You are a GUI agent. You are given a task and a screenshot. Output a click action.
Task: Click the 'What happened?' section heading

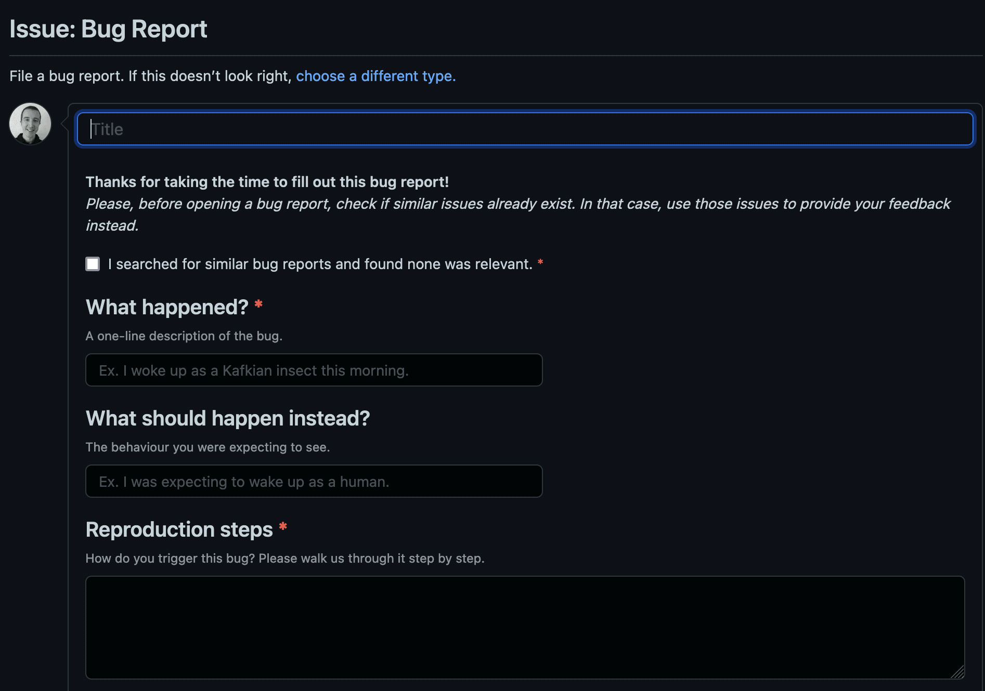(x=167, y=307)
